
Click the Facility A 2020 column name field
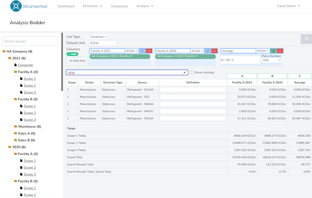[173, 51]
